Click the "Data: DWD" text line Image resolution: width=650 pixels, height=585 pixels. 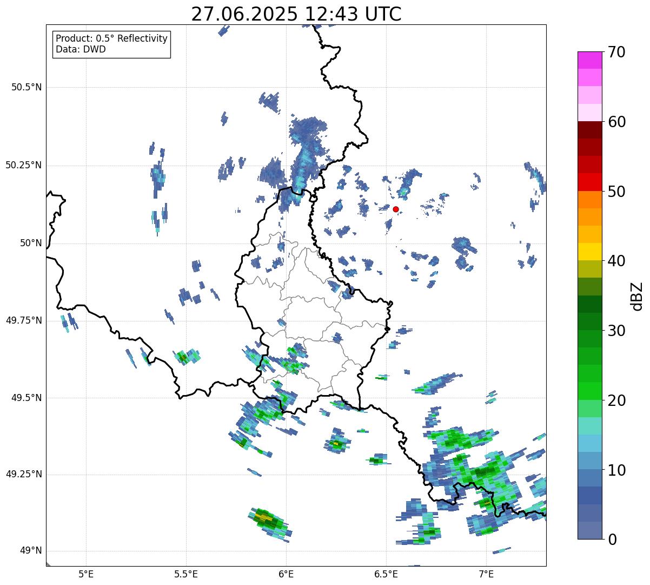(81, 49)
